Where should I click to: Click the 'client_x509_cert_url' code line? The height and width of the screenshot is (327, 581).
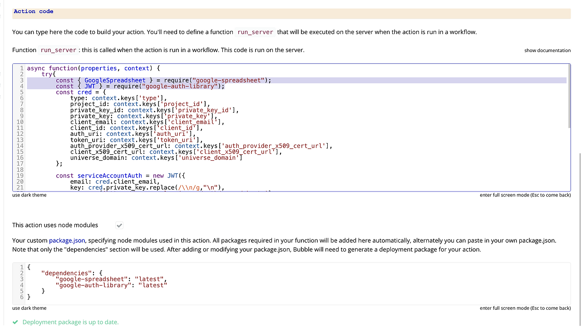tap(176, 152)
